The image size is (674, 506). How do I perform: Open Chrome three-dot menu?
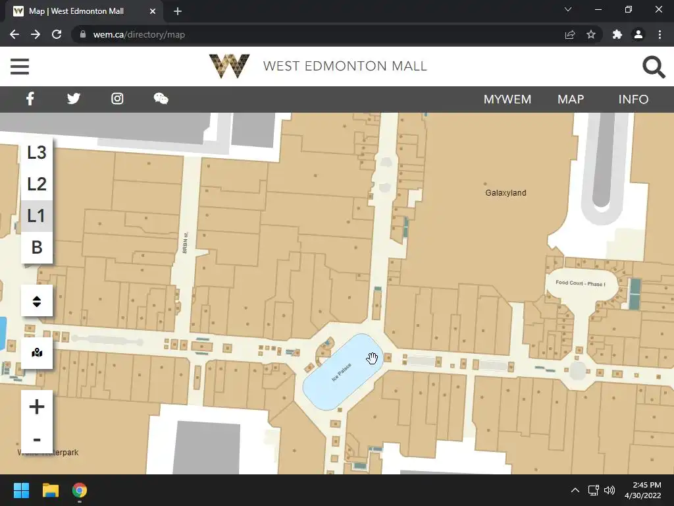point(660,34)
